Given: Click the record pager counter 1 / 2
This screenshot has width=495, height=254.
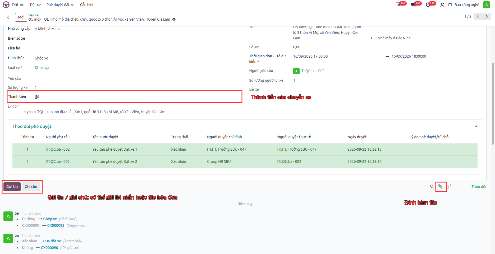Looking at the screenshot, I should 468,16.
